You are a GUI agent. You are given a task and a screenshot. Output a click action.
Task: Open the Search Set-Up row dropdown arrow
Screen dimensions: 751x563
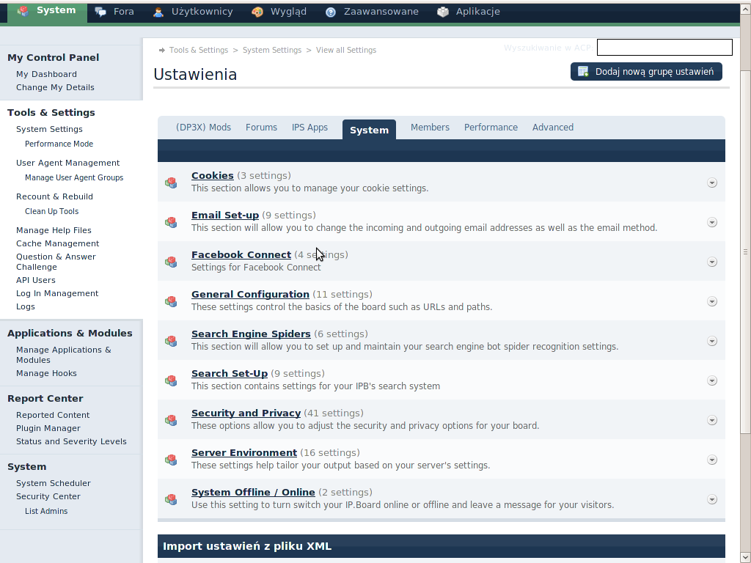point(711,380)
